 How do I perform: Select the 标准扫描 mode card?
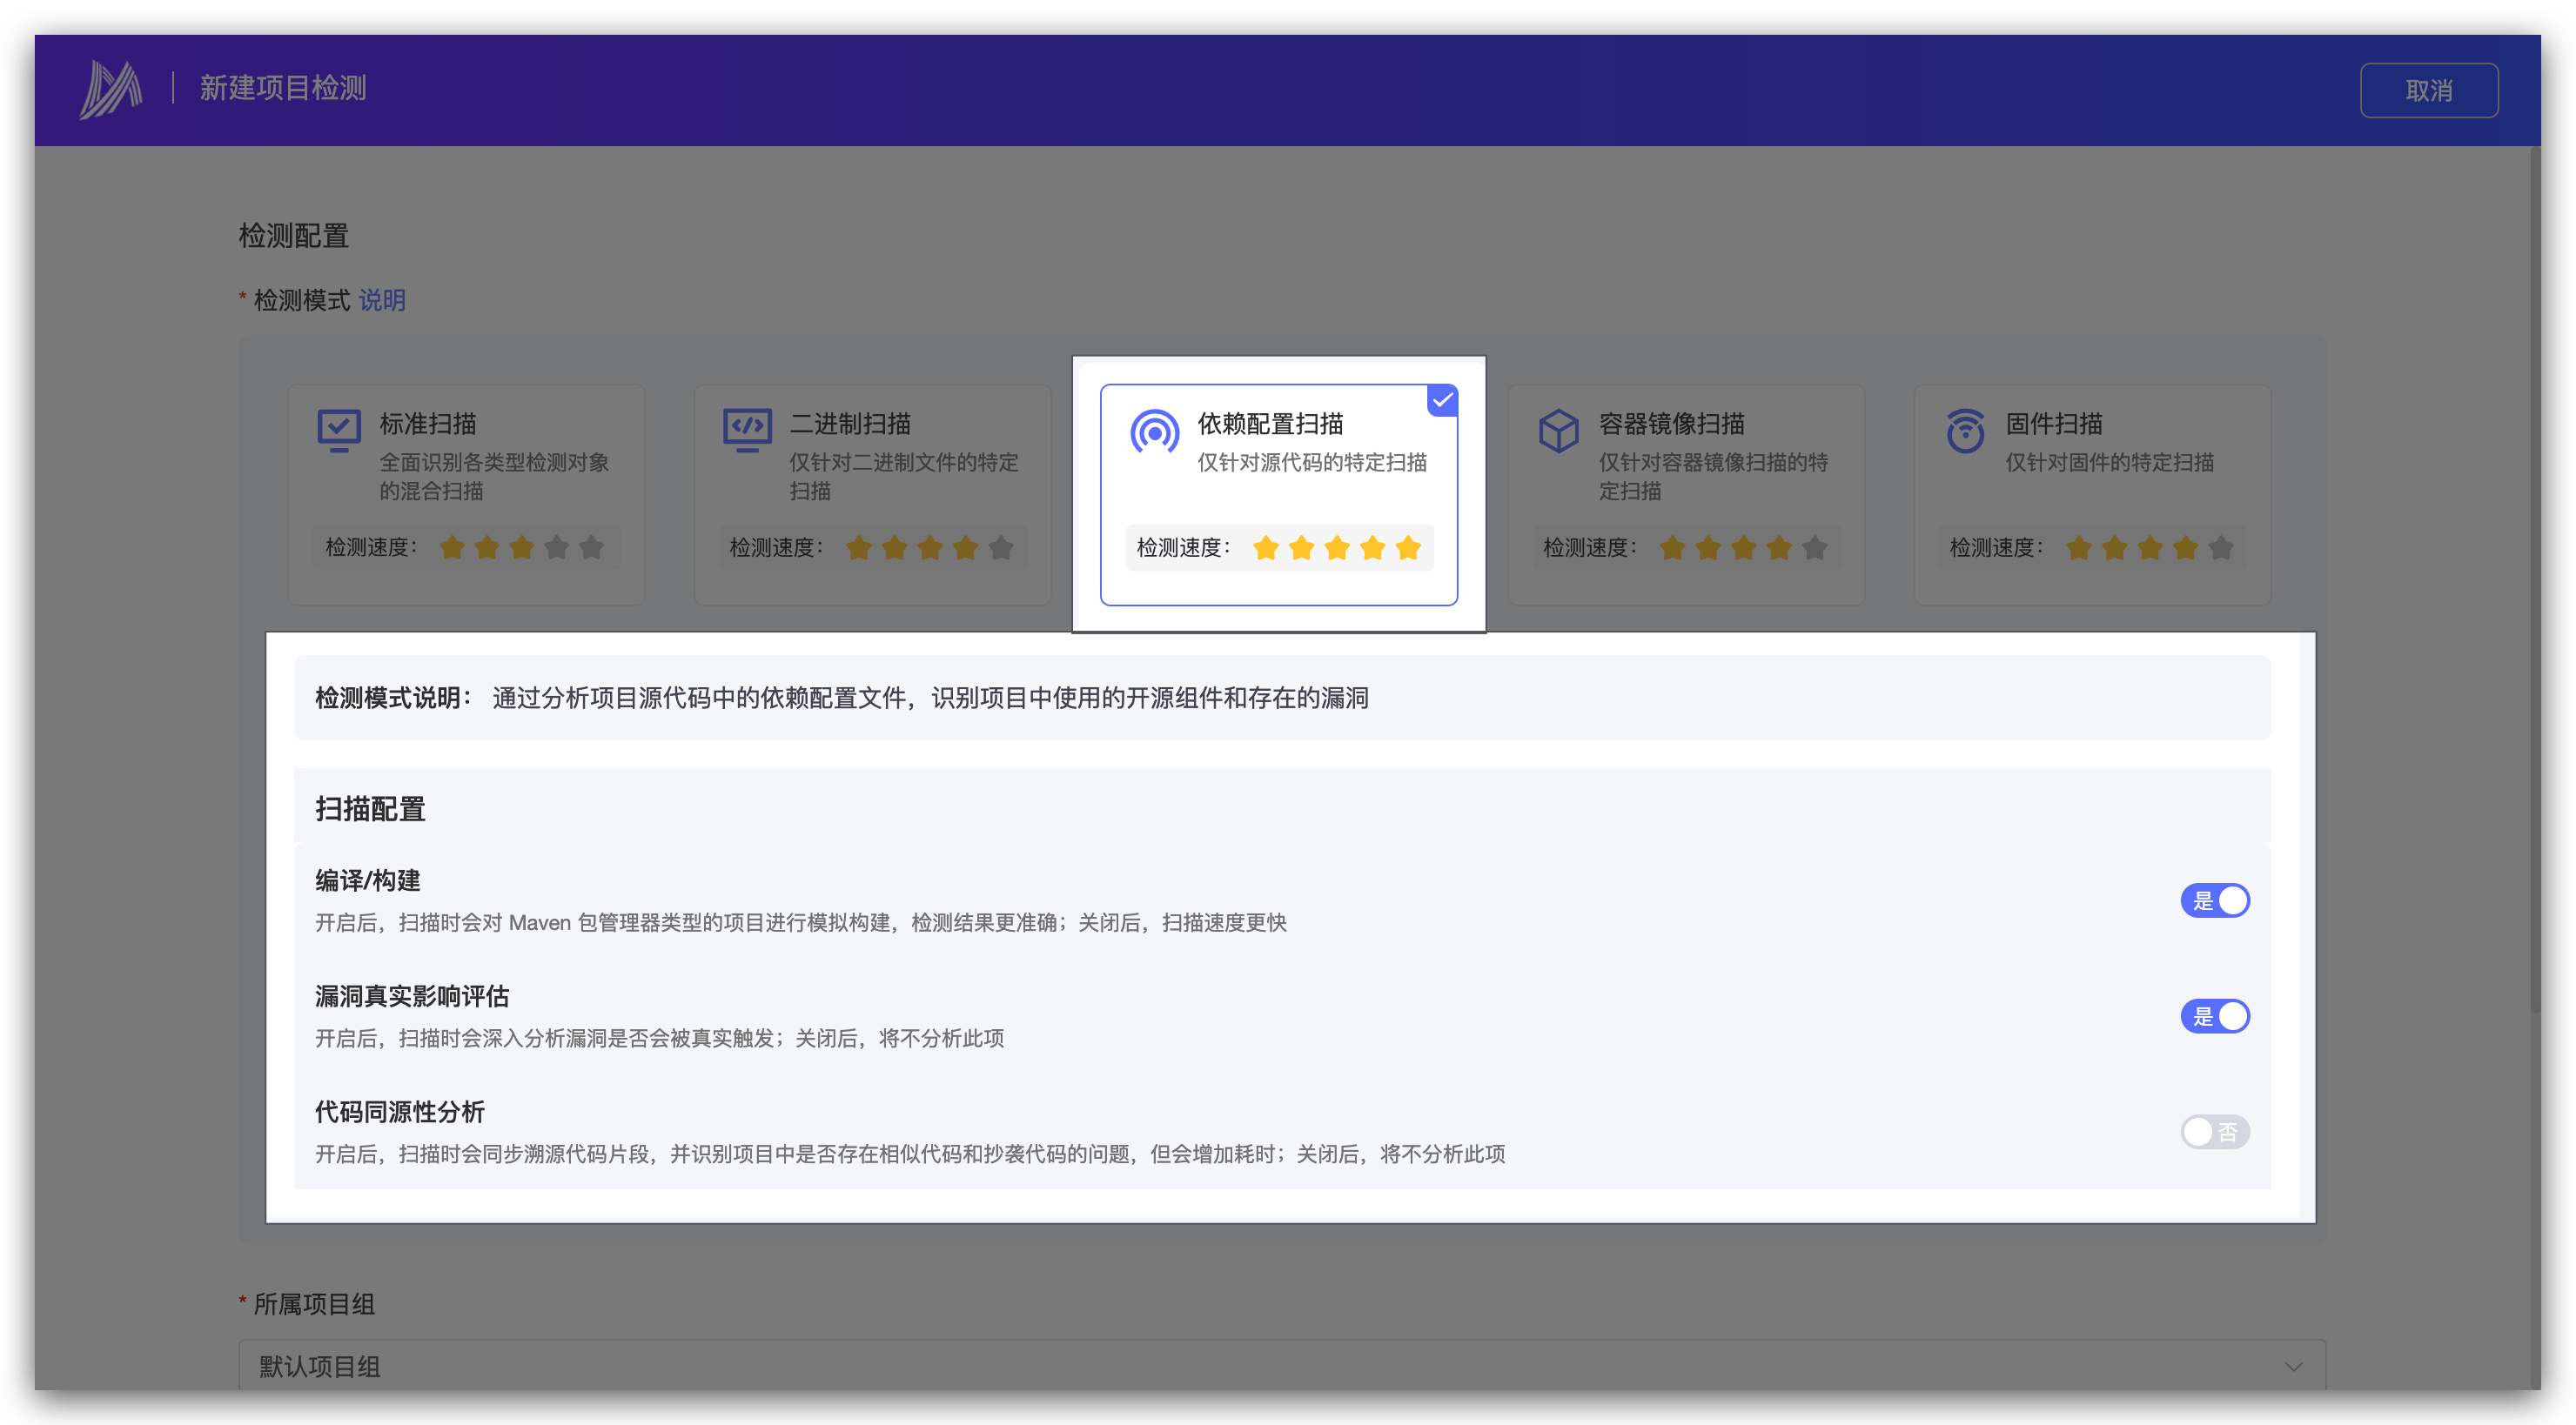466,493
